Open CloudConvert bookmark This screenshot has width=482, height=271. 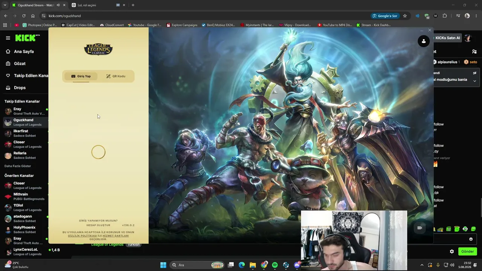point(112,25)
